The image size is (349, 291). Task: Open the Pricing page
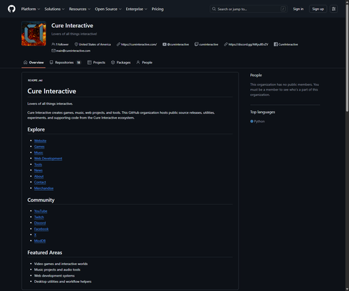point(157,9)
